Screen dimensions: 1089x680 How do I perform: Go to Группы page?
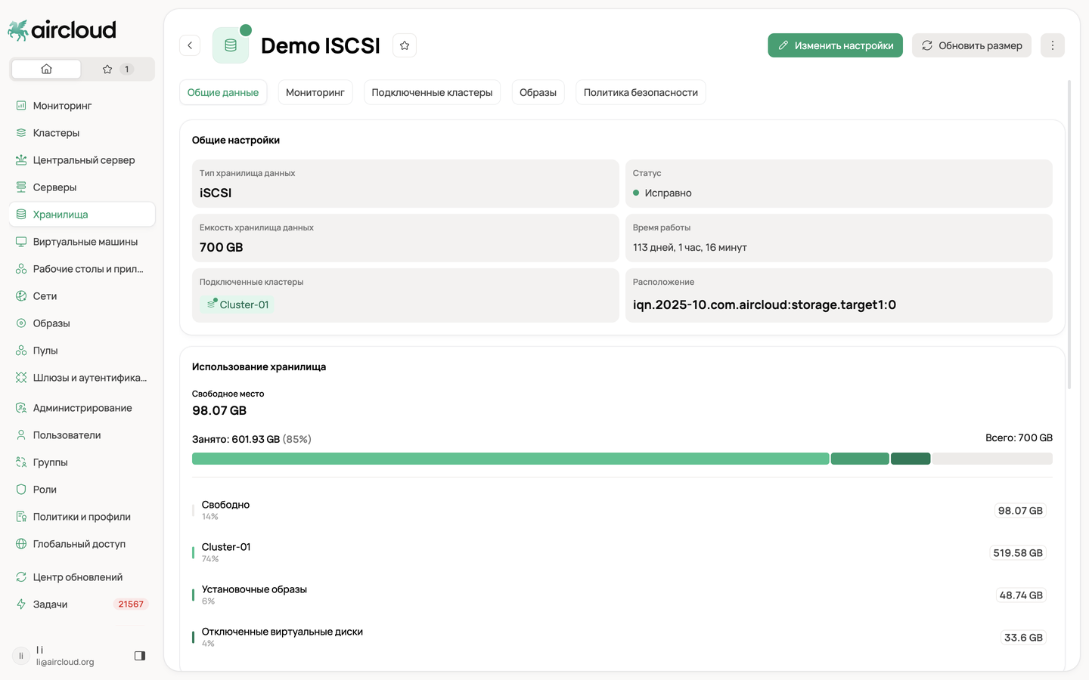click(x=82, y=462)
